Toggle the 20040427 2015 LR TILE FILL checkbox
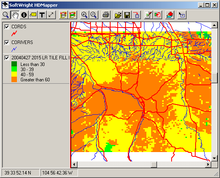220x178 pixels. tap(7, 58)
